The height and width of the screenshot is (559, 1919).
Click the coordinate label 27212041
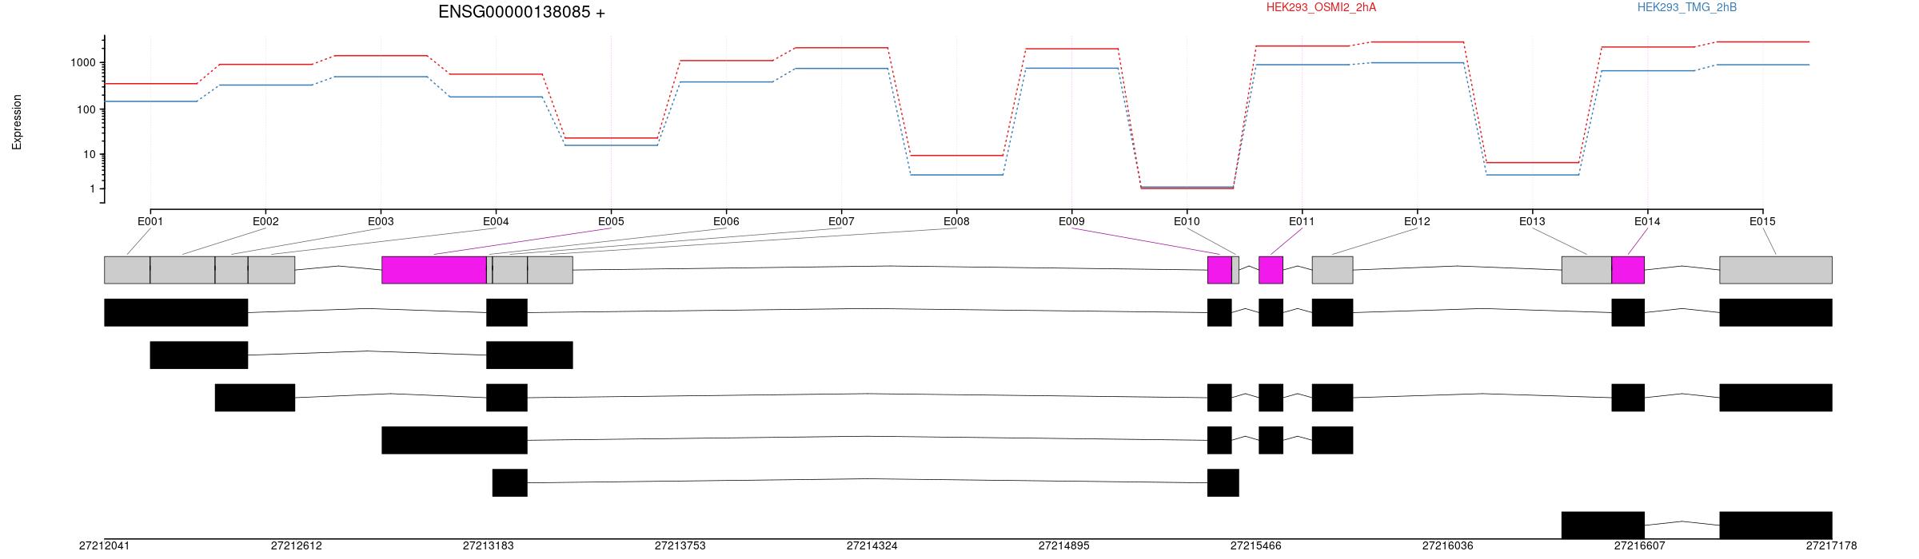coord(104,546)
